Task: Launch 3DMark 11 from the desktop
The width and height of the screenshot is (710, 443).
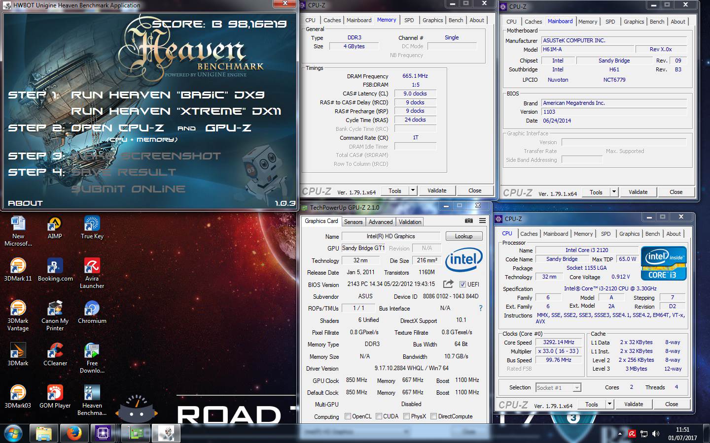Action: [x=18, y=270]
